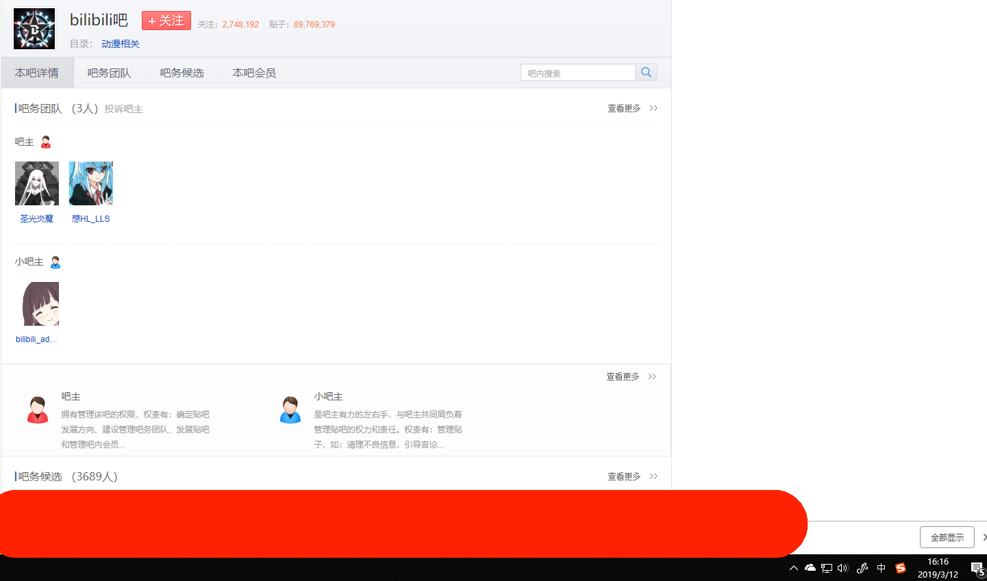Viewport: 987px width, 581px height.
Task: Click inside the 吧内搜索 search field
Action: 577,73
